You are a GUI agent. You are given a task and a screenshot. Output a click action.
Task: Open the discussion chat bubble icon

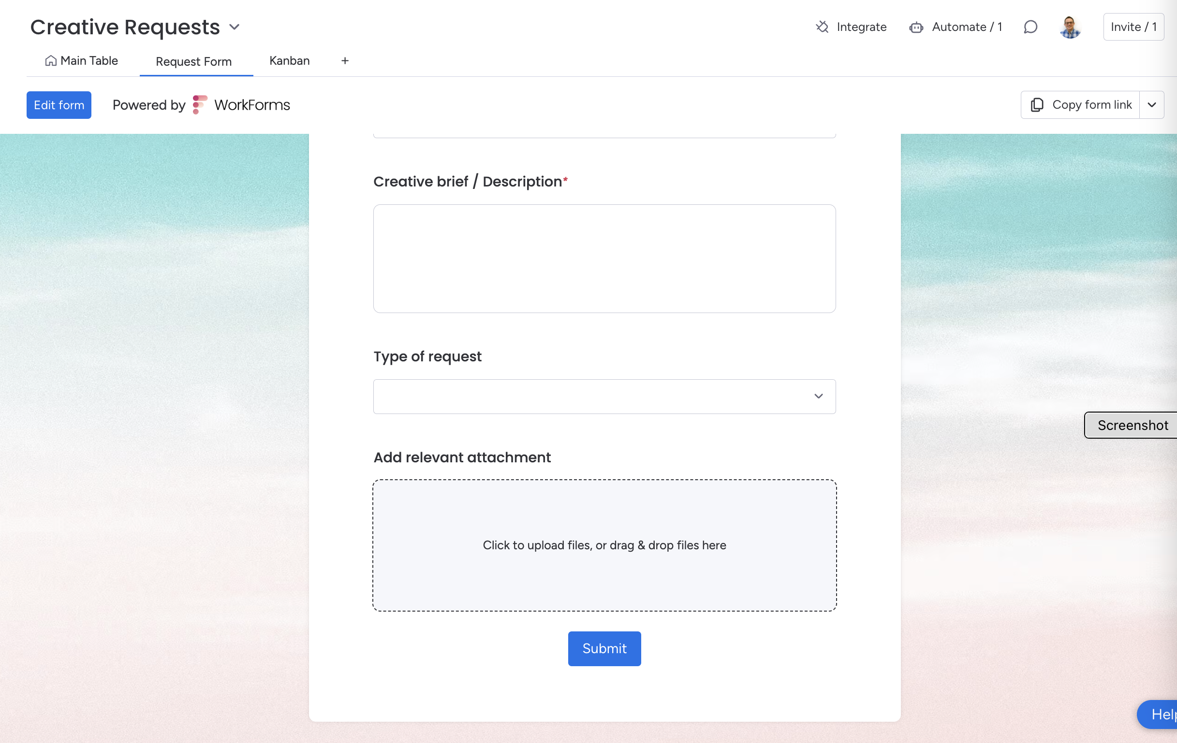coord(1030,27)
